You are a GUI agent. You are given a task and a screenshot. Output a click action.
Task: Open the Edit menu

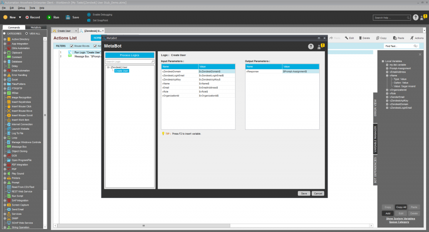pyautogui.click(x=12, y=8)
